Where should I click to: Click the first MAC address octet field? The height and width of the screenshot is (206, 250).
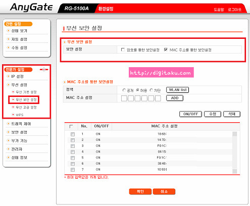coord(124,98)
